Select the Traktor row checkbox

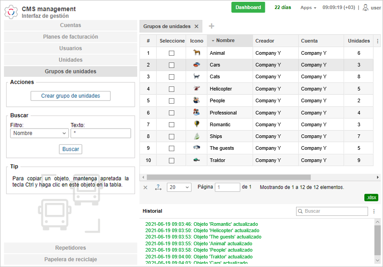click(x=172, y=161)
